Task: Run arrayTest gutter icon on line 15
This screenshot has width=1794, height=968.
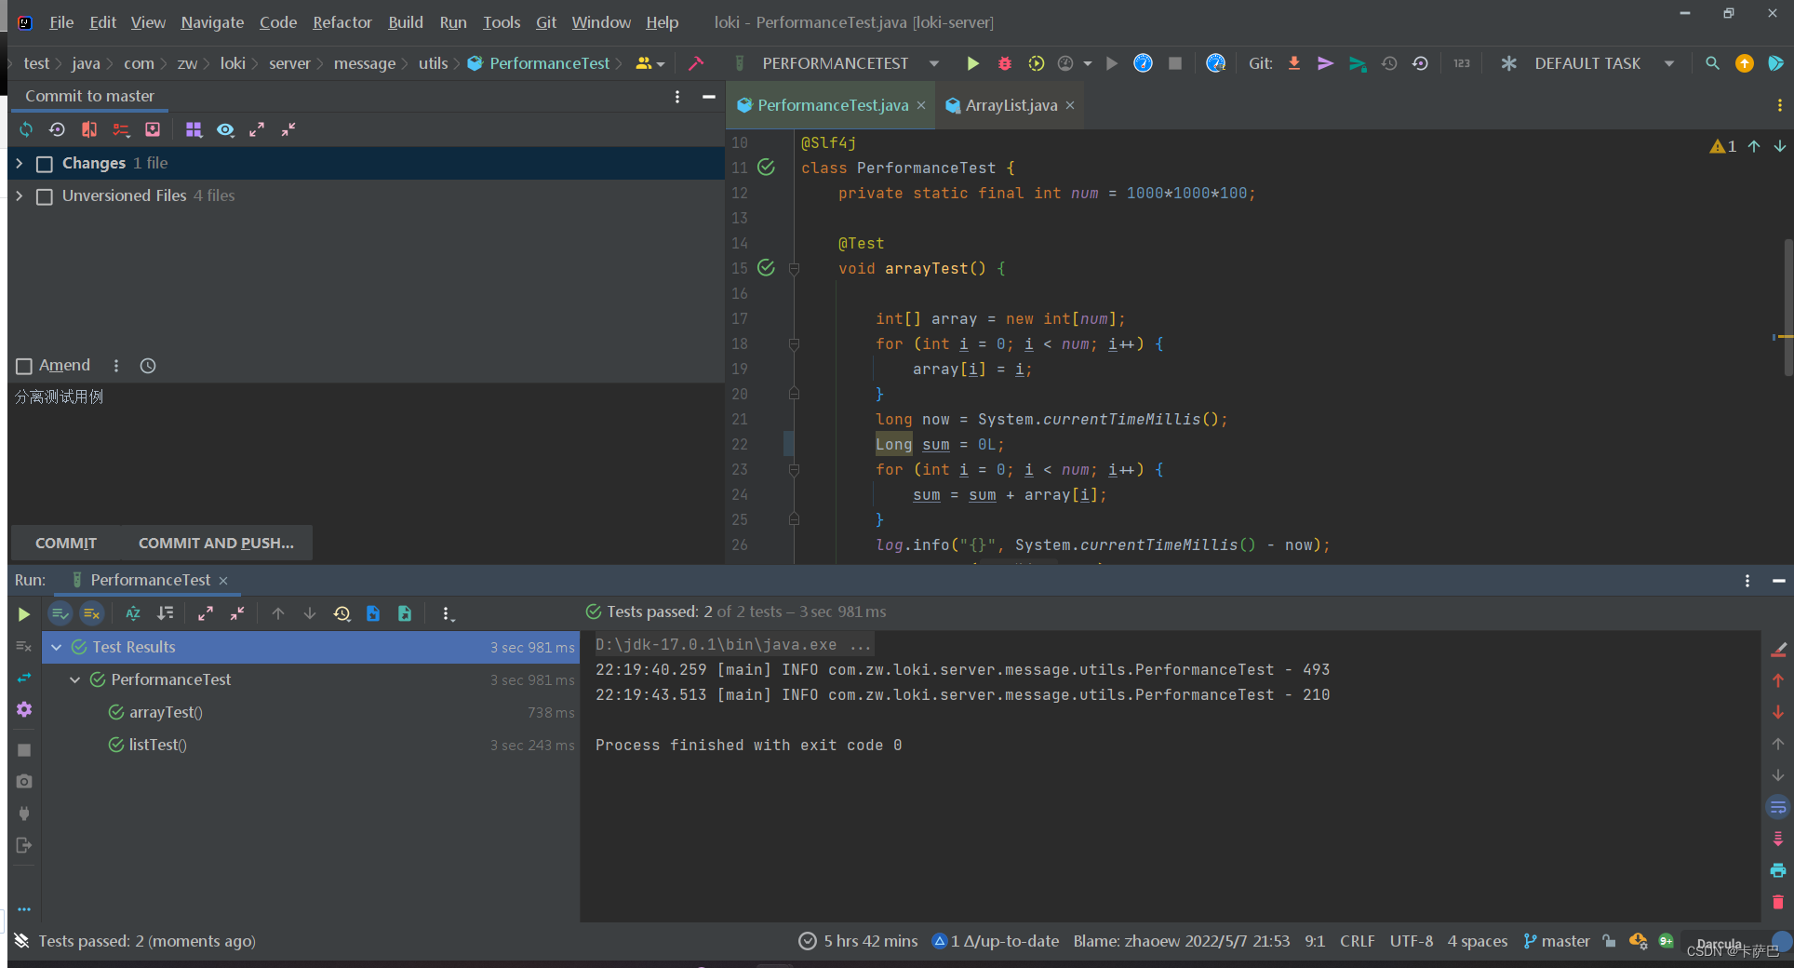Action: (766, 268)
